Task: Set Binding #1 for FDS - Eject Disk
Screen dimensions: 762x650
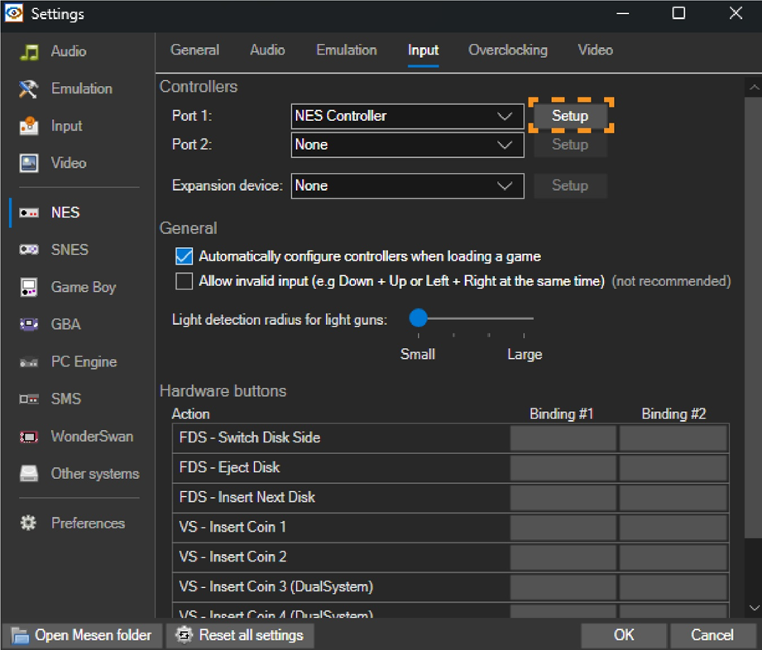Action: 563,468
